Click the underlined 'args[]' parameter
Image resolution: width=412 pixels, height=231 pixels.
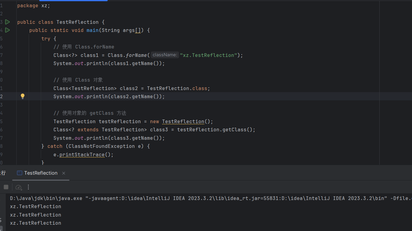(x=132, y=30)
